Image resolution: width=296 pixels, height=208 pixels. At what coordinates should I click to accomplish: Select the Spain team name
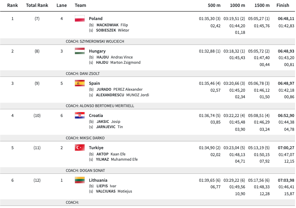[95, 83]
